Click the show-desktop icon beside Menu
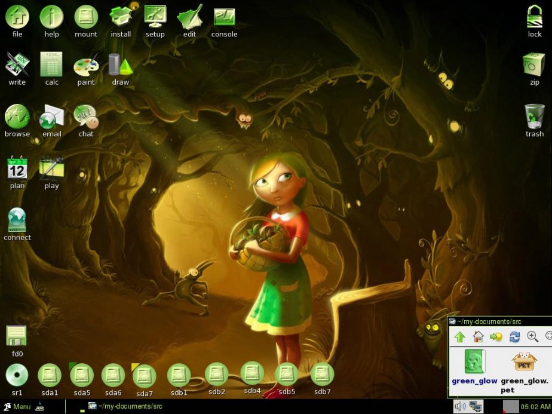 coord(40,407)
